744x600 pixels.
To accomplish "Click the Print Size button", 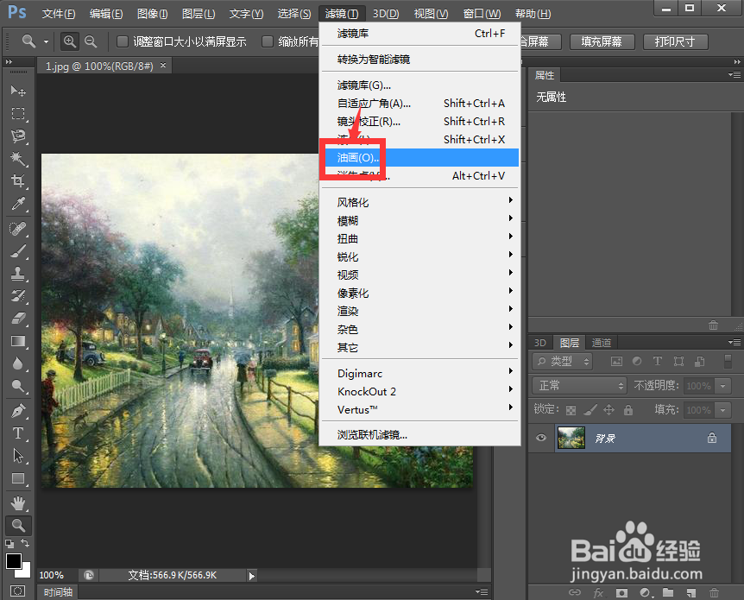I will (x=675, y=41).
